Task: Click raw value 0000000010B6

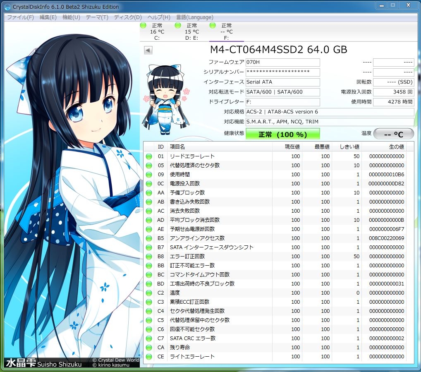Action: pos(386,175)
